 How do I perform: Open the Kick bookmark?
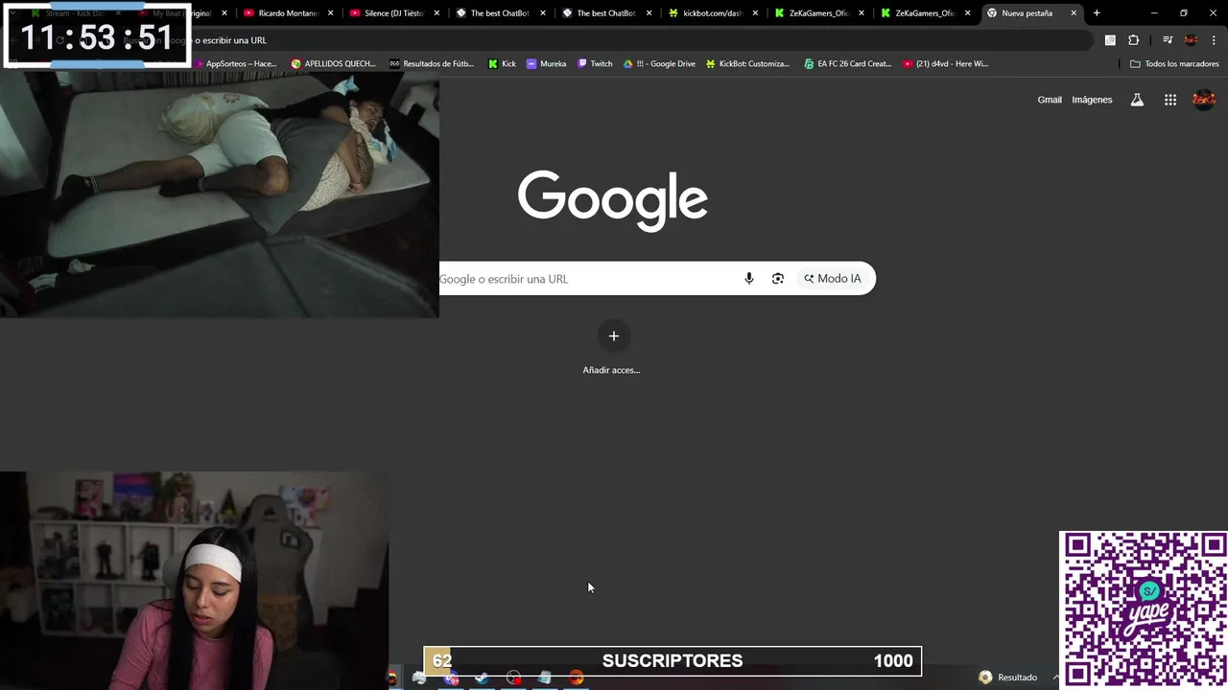click(x=502, y=64)
